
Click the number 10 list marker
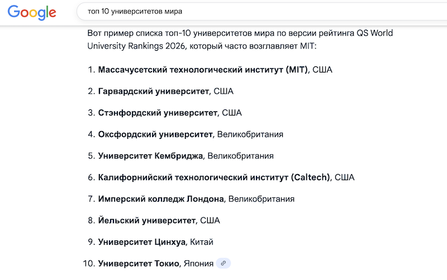coord(89,263)
